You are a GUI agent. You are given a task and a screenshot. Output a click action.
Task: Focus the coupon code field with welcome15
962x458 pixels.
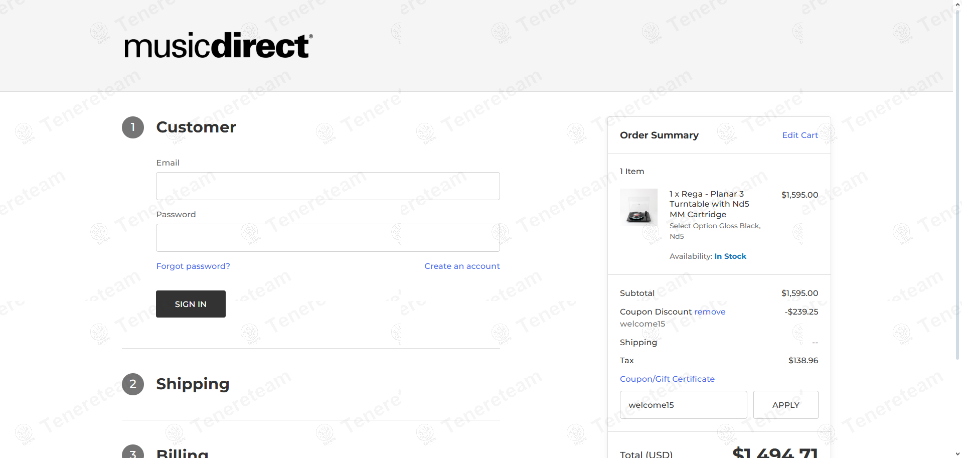point(684,405)
